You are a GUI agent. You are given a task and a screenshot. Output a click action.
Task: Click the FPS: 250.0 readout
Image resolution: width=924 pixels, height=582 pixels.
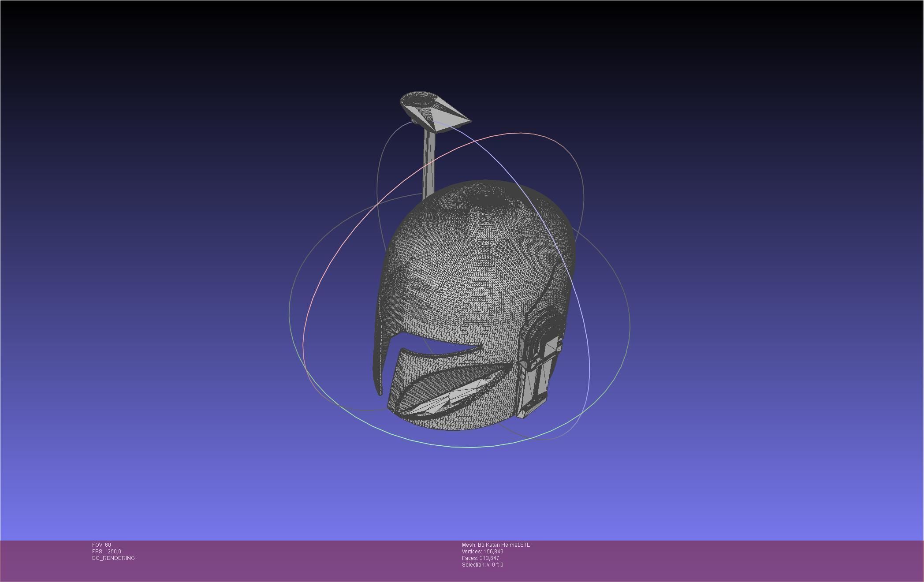click(106, 552)
